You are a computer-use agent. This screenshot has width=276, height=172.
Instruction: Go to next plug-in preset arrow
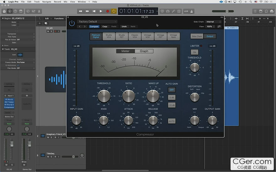[85, 27]
